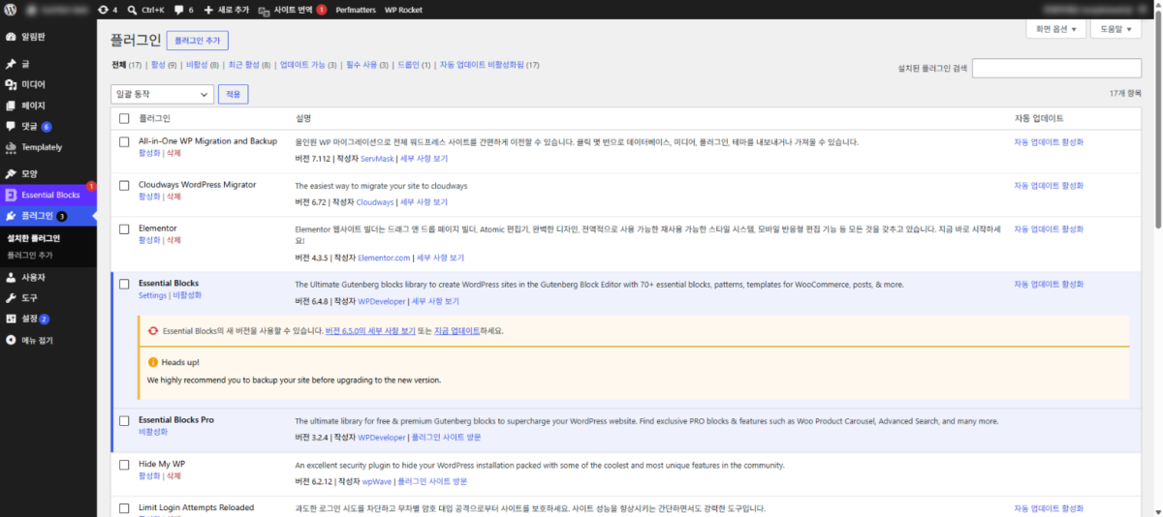Filter by 자동 업데이트 비활성화됨 (17)

489,65
